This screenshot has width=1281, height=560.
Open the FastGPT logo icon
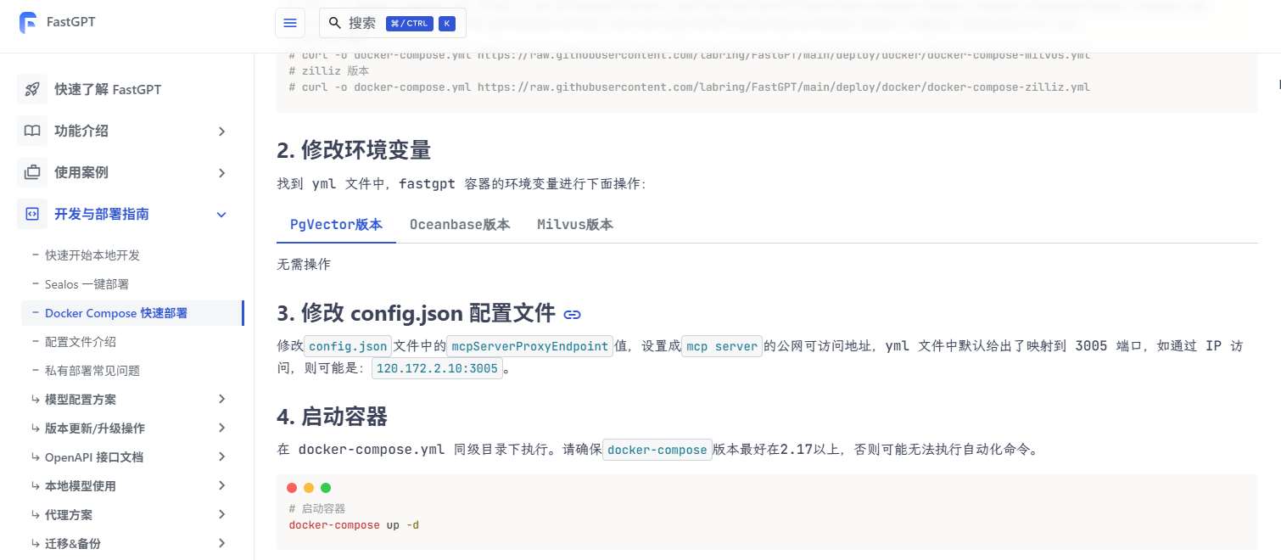tap(29, 23)
